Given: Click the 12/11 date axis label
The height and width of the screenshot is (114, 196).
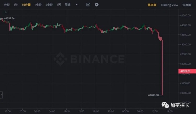Looking at the screenshot, I should click(x=155, y=111).
